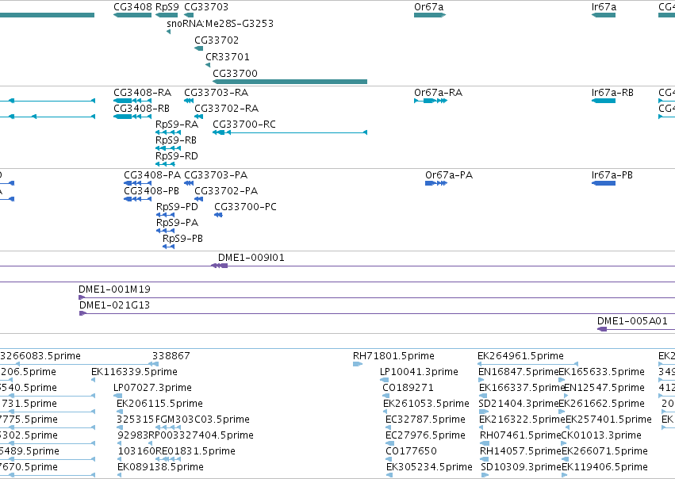Select the RpS9 gene arrow
The height and width of the screenshot is (479, 675).
pos(166,15)
